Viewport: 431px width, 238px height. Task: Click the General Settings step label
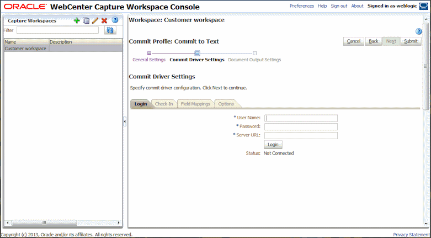[x=149, y=60]
